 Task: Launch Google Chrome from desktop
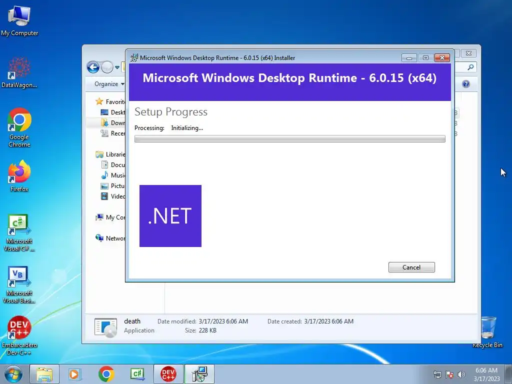click(19, 127)
